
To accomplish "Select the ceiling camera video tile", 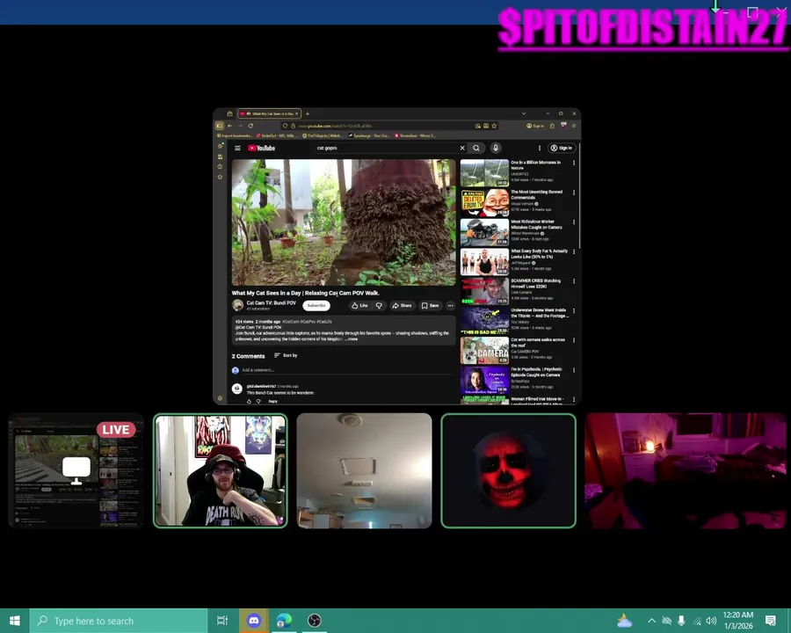I will click(x=364, y=470).
